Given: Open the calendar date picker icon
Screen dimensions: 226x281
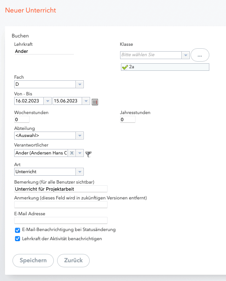Looking at the screenshot, I should 95,102.
